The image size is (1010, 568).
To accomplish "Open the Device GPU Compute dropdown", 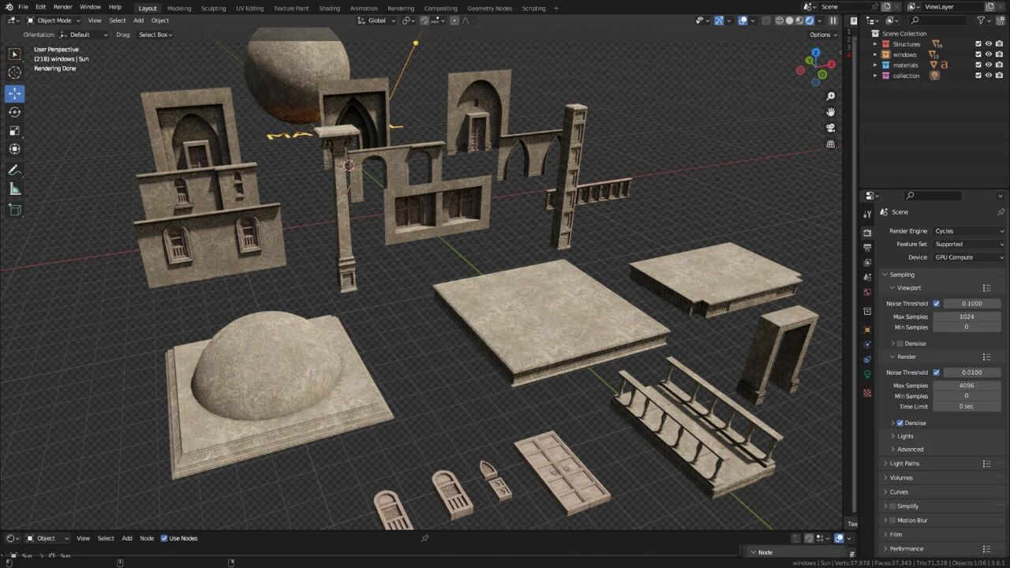I will (x=968, y=257).
